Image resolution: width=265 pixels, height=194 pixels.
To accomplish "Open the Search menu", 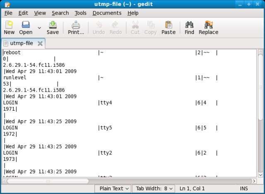I will 60,13.
